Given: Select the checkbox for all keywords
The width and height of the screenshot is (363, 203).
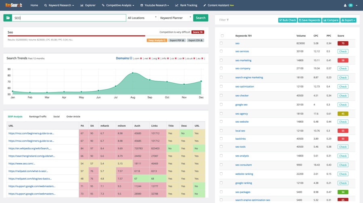Looking at the screenshot, I should click(x=222, y=36).
